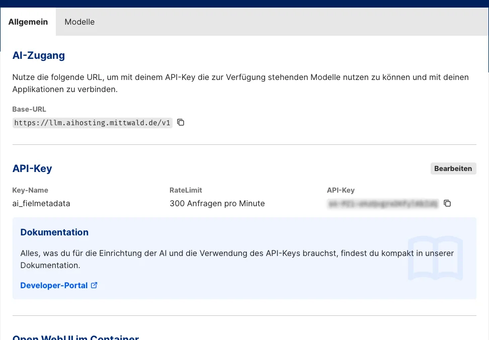
Task: Click the Dokumentation panel heading
Action: coord(54,232)
